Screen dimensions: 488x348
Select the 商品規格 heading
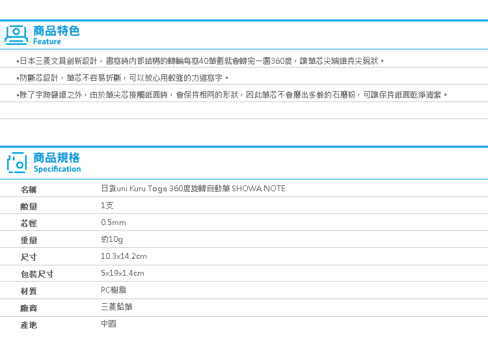click(x=57, y=157)
